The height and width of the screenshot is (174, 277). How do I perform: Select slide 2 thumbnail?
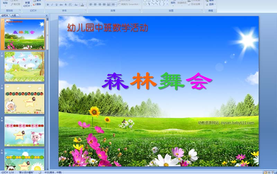(x=25, y=67)
